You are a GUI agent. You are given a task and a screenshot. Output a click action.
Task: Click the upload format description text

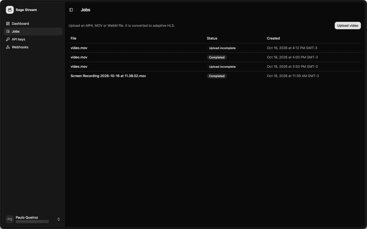122,25
